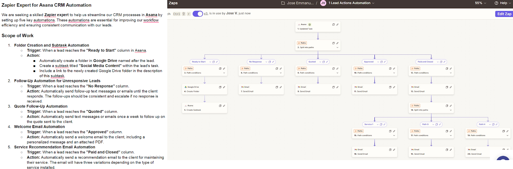The image size is (513, 169).
Task: Click the pencil icon on step 3 Paths card
Action: pos(224,68)
